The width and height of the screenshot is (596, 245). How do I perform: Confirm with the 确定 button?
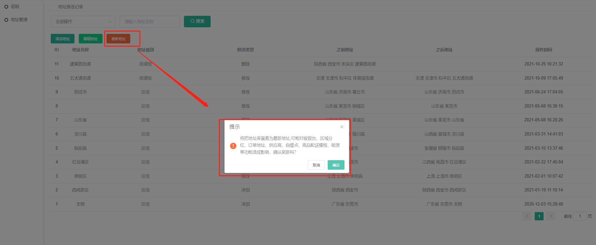pos(336,165)
